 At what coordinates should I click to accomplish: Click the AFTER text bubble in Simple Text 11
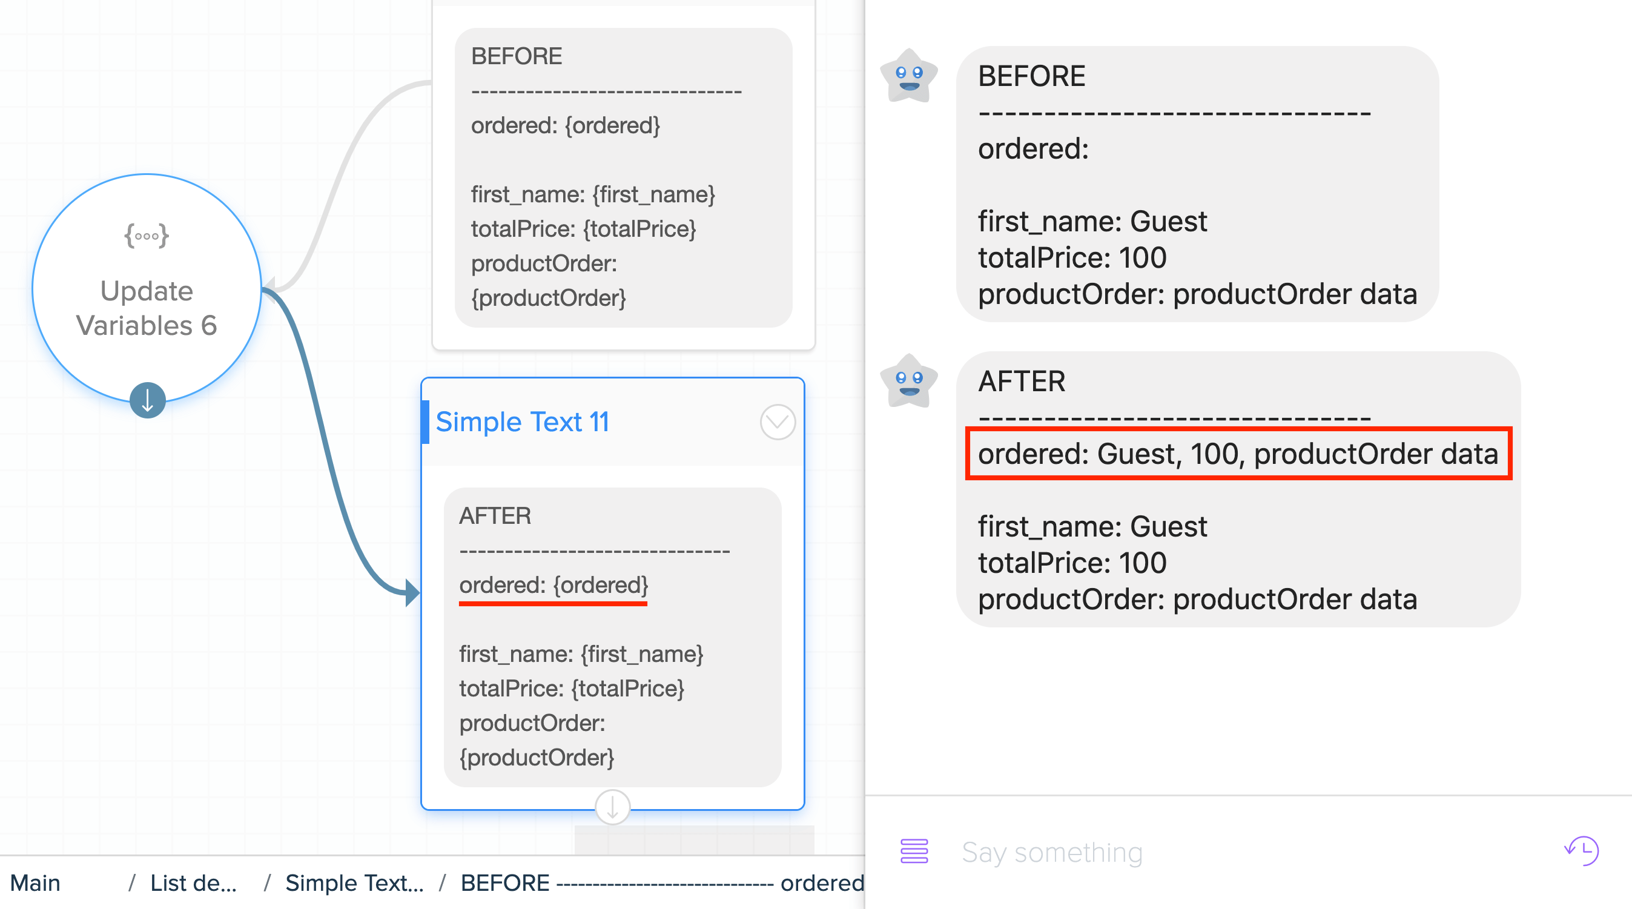pyautogui.click(x=613, y=636)
